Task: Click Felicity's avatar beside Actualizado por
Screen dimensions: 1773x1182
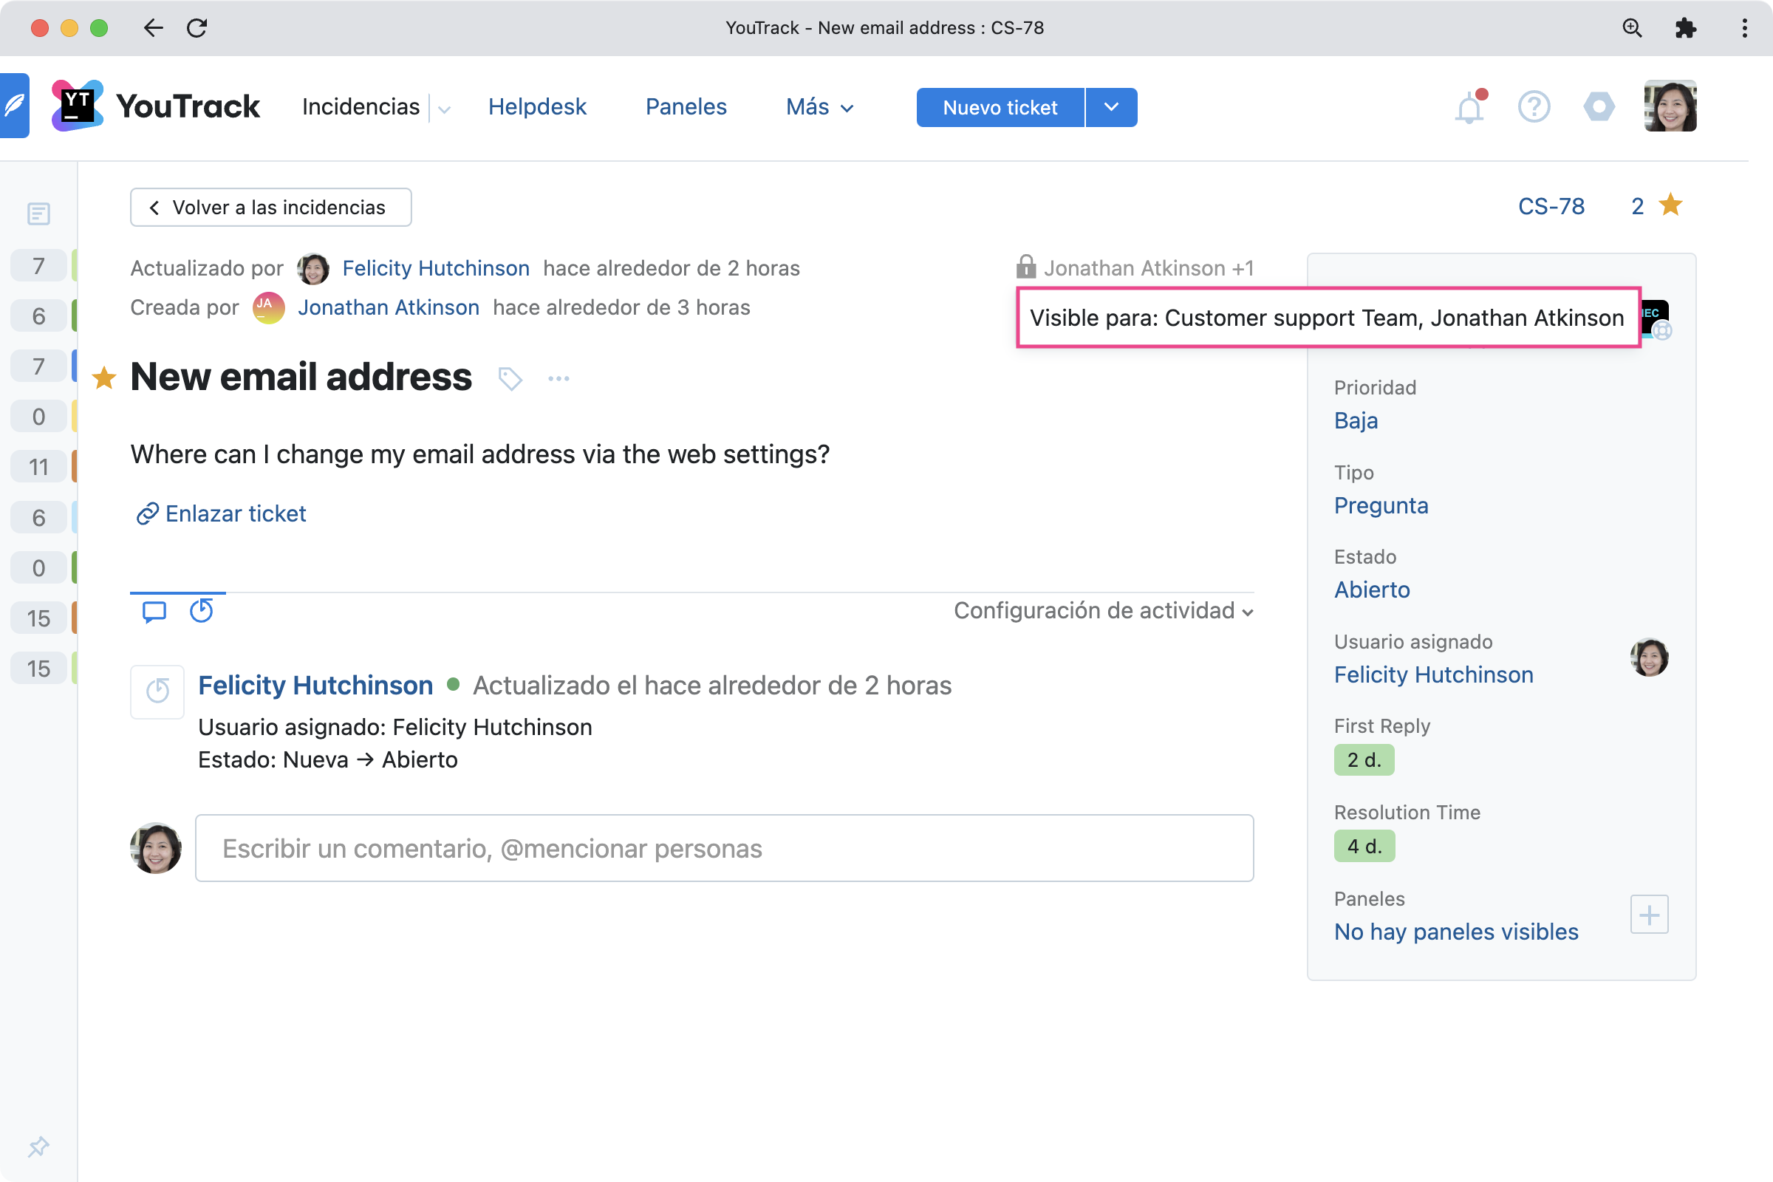Action: point(312,268)
